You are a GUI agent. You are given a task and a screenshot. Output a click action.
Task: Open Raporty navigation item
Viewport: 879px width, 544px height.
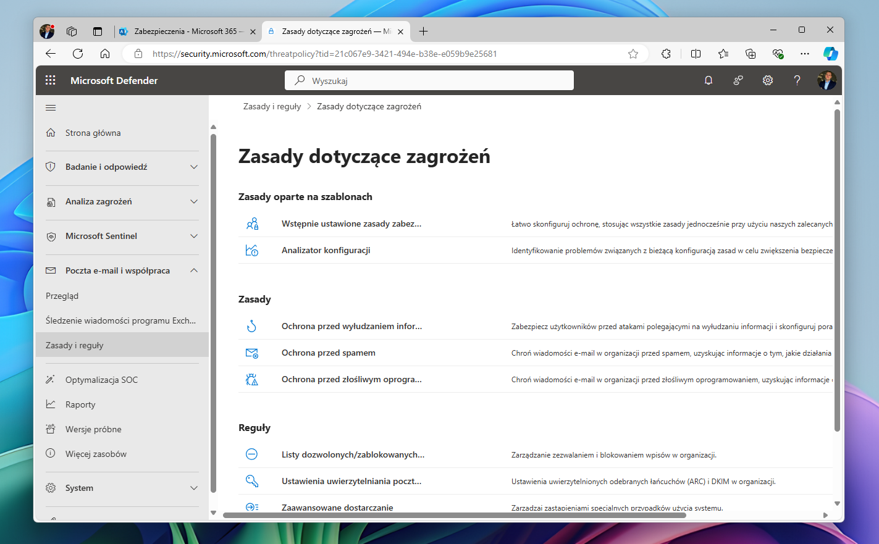click(x=80, y=404)
